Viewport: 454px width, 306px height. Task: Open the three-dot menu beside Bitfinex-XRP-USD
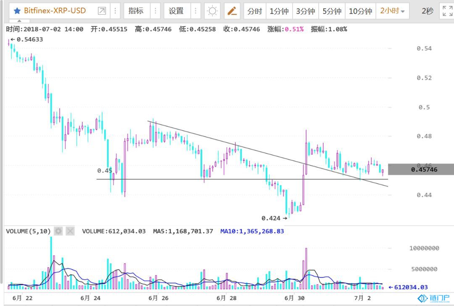click(115, 11)
